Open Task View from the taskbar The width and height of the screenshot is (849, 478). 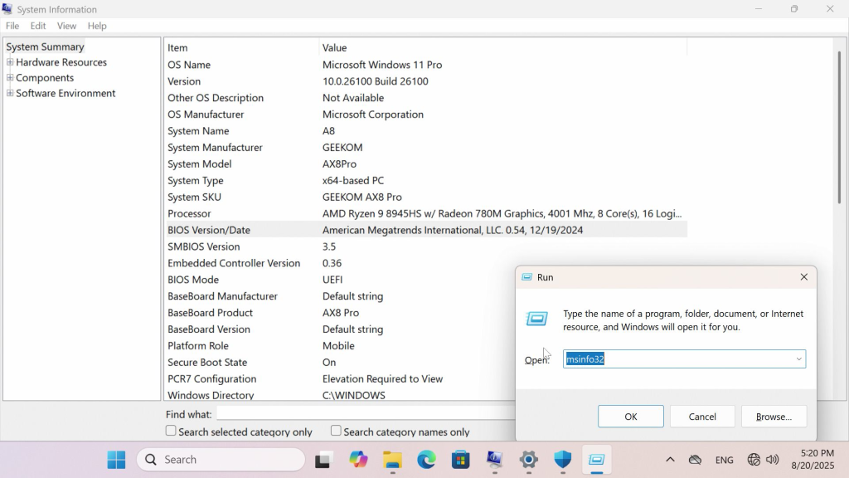tap(323, 460)
